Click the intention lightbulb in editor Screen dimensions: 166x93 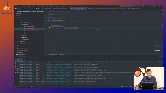point(49,28)
